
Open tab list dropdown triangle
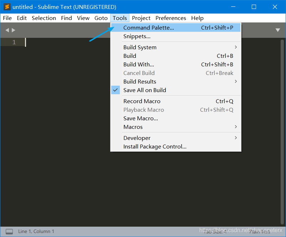[277, 30]
